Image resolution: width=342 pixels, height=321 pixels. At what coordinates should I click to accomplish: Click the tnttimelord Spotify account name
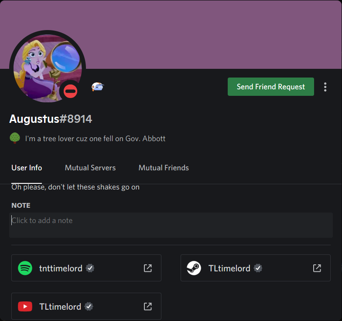[61, 268]
